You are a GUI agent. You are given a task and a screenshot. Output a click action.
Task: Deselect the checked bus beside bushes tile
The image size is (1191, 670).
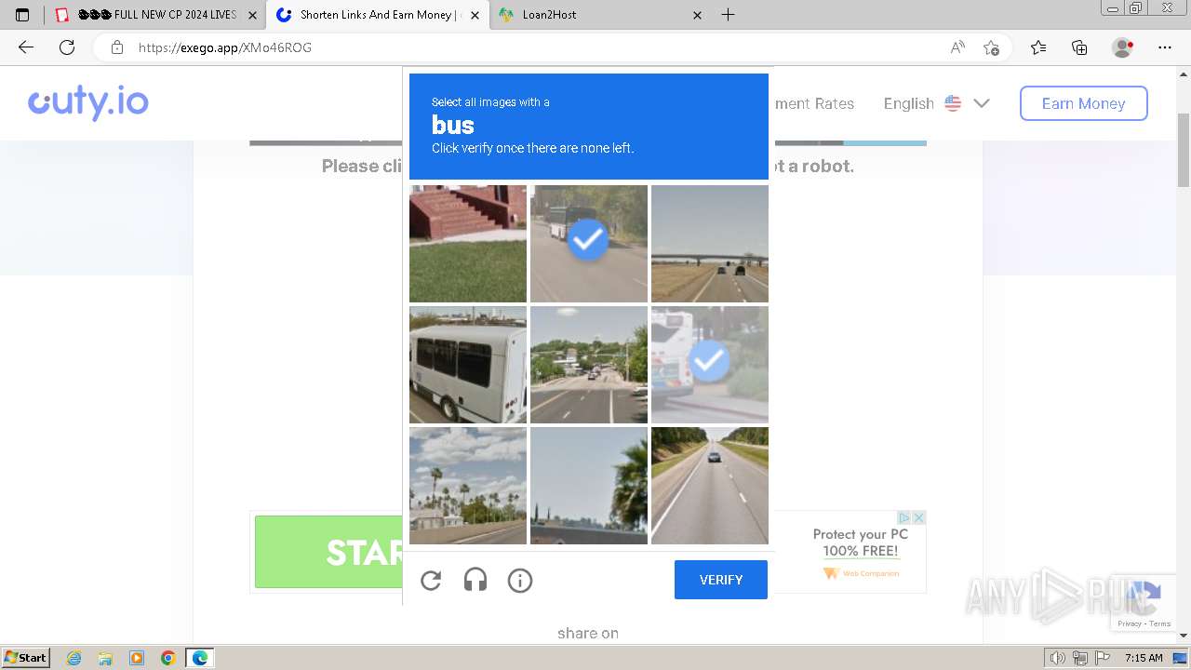click(x=710, y=365)
